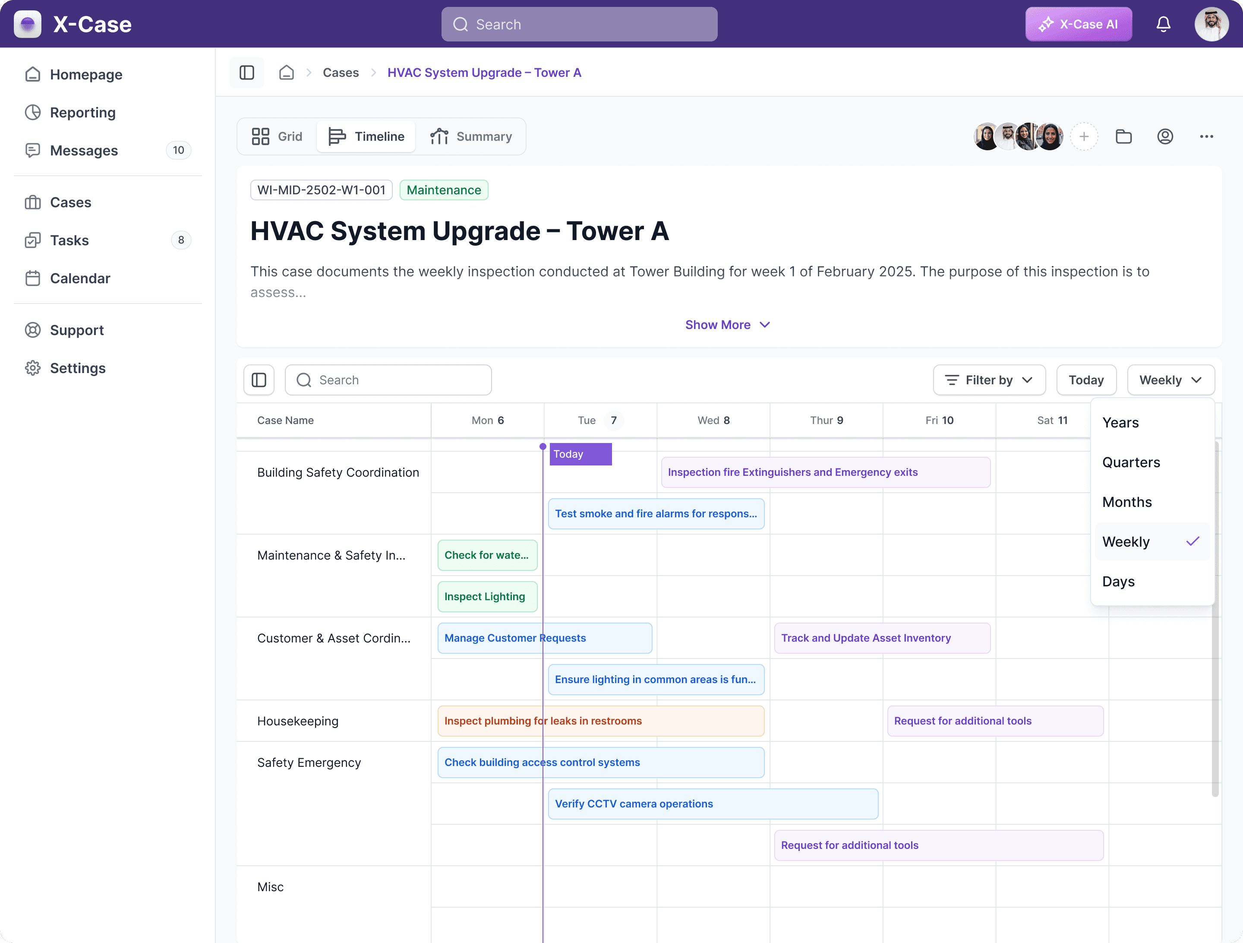Toggle the sidebar collapse icon near breadcrumb
The image size is (1243, 943).
[247, 73]
